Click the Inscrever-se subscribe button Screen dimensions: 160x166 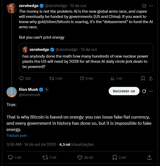coord(124,91)
